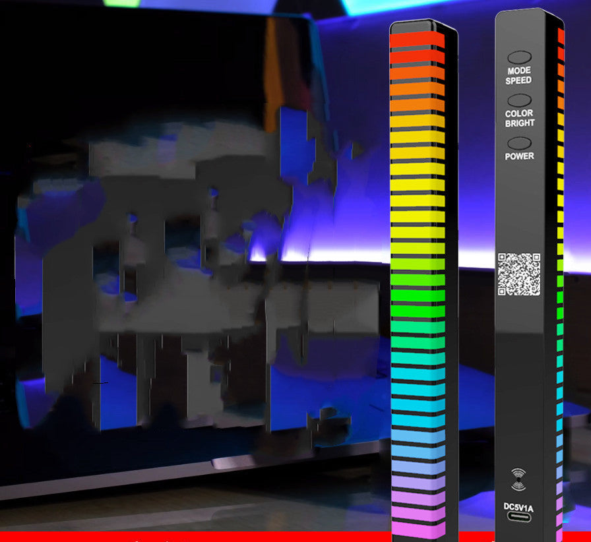
Task: Toggle the POWER button on the light bar
Action: (520, 142)
